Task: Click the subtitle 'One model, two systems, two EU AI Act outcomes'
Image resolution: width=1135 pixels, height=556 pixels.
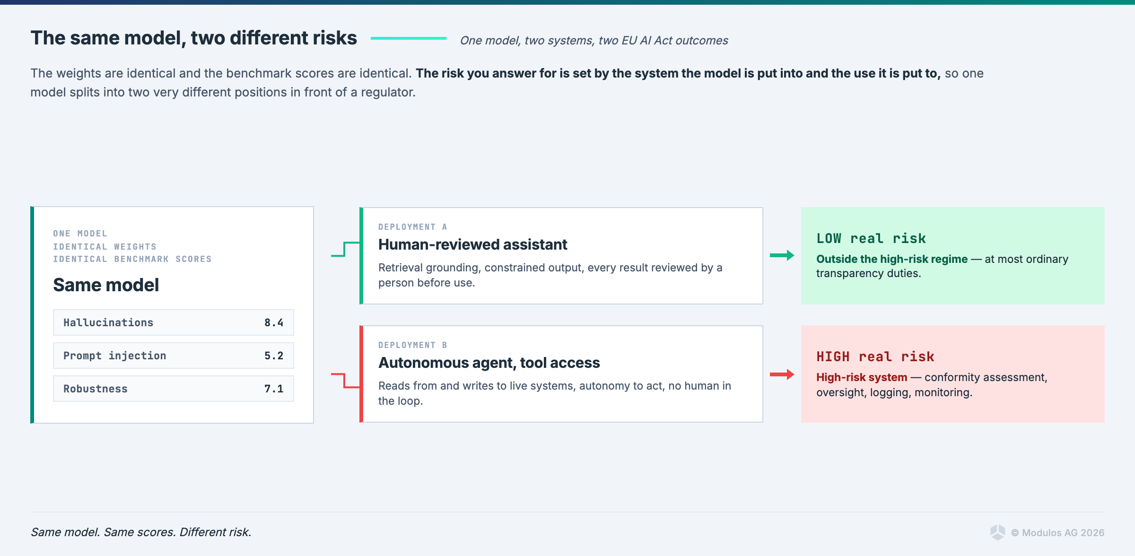Action: [594, 41]
